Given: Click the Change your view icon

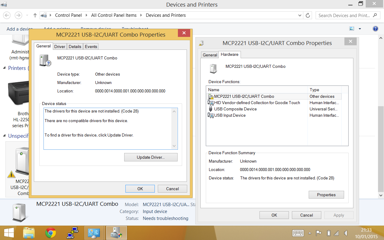Looking at the screenshot, I should click(351, 28).
